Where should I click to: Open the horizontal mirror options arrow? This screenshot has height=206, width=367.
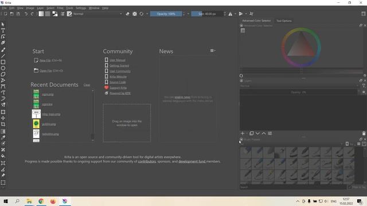235,14
